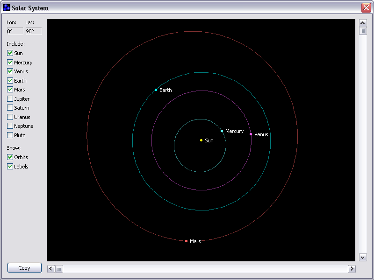The image size is (374, 280).
Task: Click the Copy button
Action: [x=24, y=267]
